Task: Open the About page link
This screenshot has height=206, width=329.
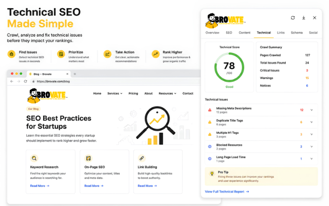Action: 149,93
